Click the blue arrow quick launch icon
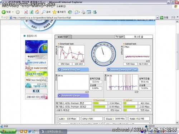Screen dimensions: 179x134 pos(34,131)
